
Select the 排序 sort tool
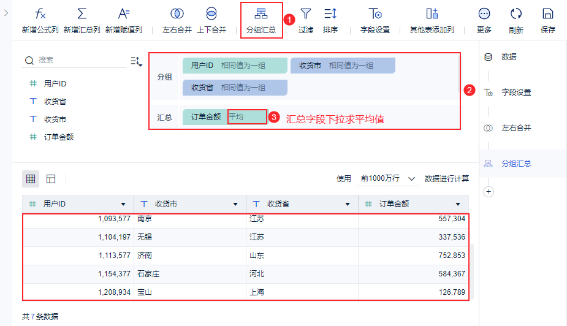point(330,21)
